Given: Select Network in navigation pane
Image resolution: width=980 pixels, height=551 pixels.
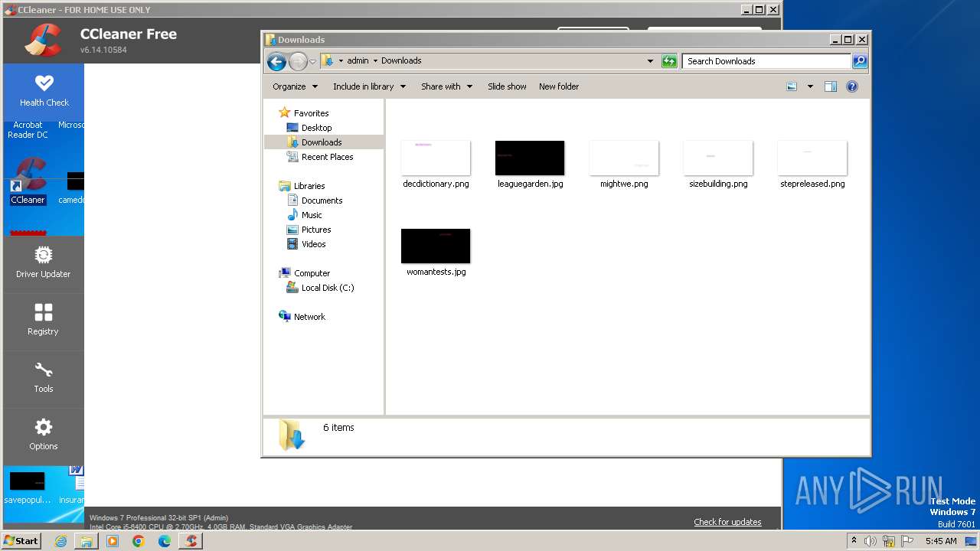Looking at the screenshot, I should 309,317.
